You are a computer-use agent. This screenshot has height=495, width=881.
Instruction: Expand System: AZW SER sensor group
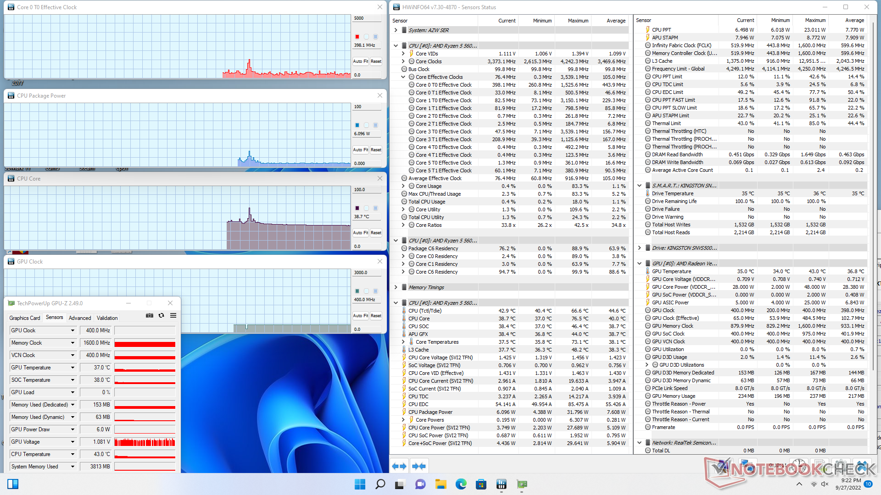point(396,30)
